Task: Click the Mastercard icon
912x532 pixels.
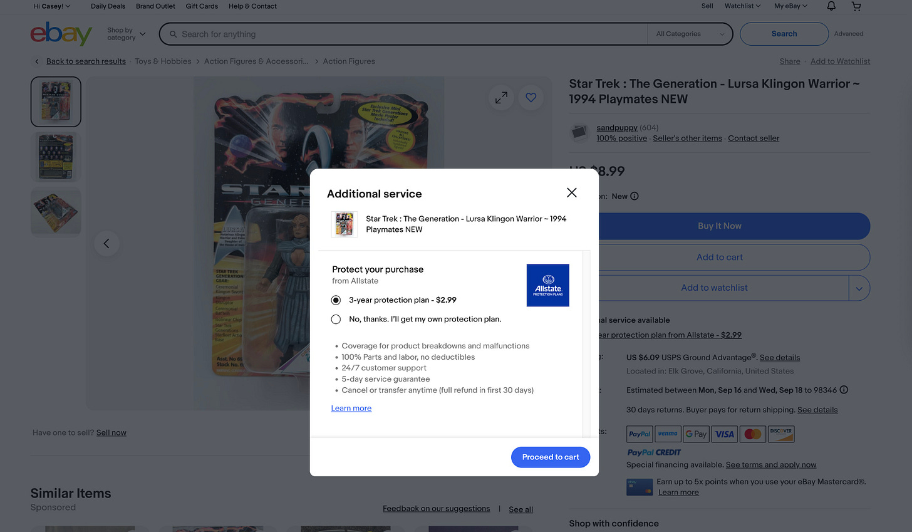Action: pyautogui.click(x=753, y=434)
